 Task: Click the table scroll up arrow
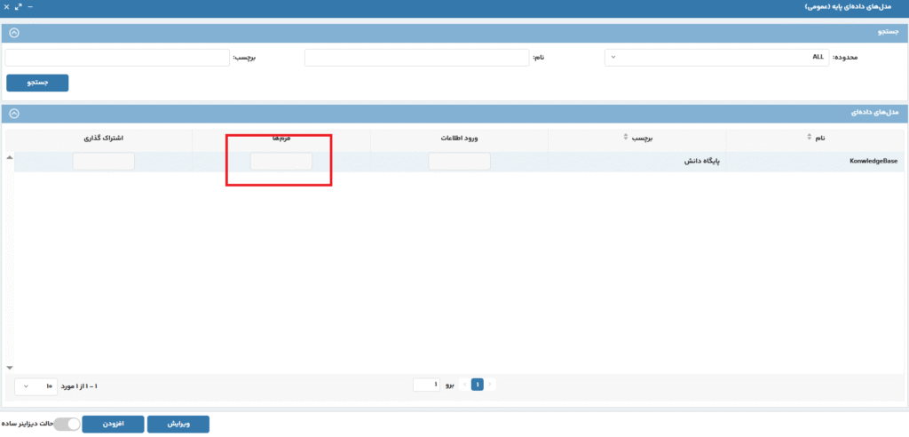coord(10,157)
